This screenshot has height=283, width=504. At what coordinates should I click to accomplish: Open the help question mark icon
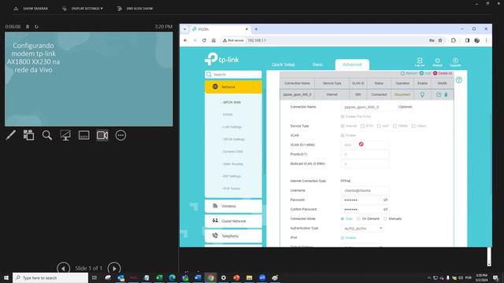pyautogui.click(x=459, y=80)
